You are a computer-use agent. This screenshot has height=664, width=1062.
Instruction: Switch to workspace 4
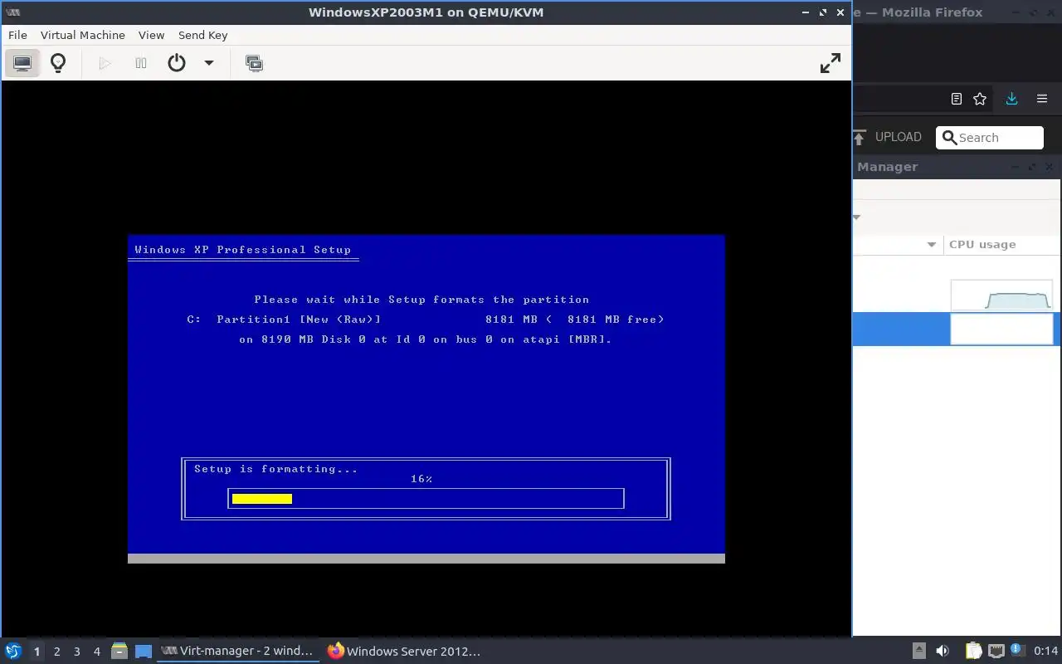[x=96, y=652]
